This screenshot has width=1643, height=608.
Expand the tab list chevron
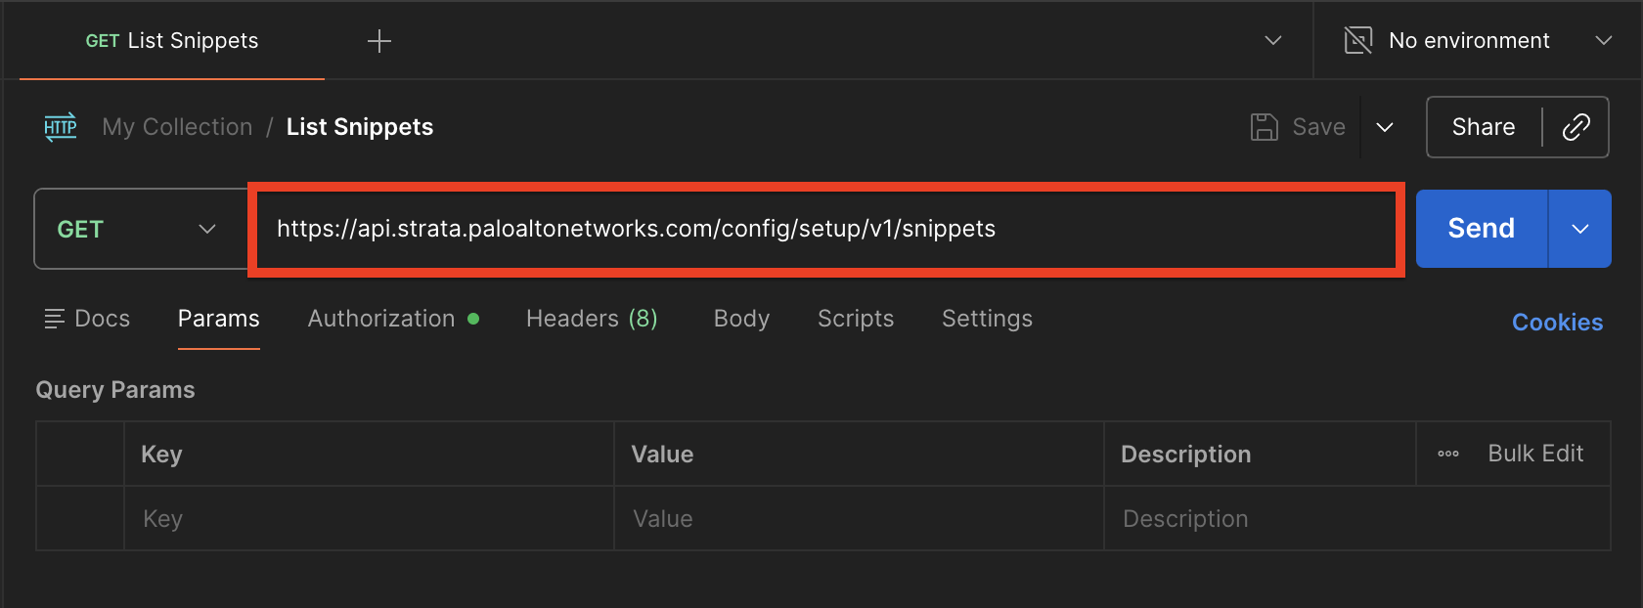click(1273, 40)
